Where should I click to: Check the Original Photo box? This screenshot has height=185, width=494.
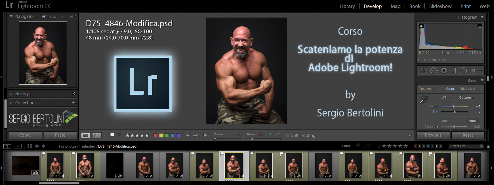421,60
